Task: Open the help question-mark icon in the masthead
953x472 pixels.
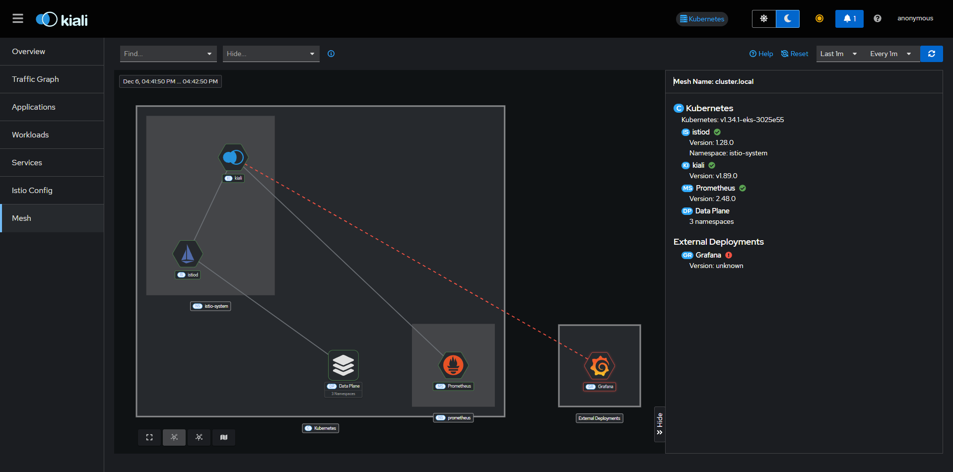Action: (x=877, y=18)
